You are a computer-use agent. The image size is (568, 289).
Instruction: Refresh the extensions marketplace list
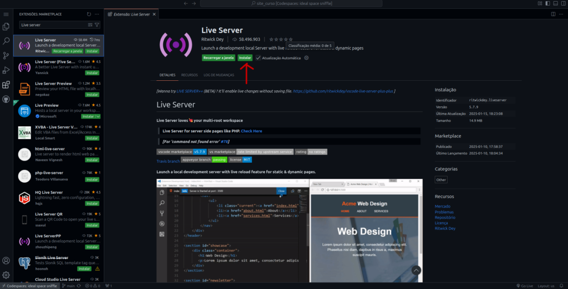click(x=89, y=14)
